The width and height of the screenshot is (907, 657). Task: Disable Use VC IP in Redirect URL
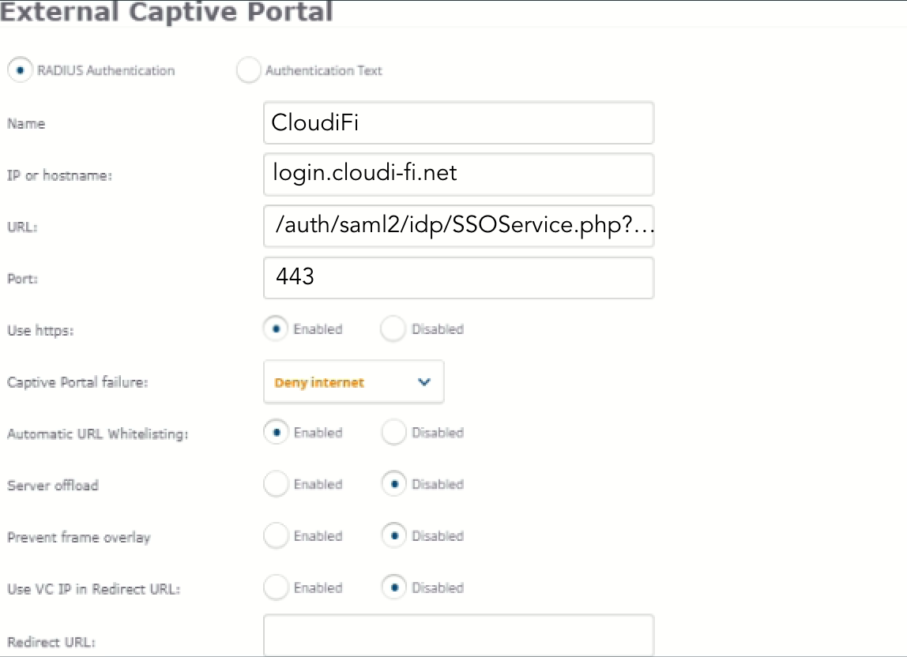tap(393, 588)
